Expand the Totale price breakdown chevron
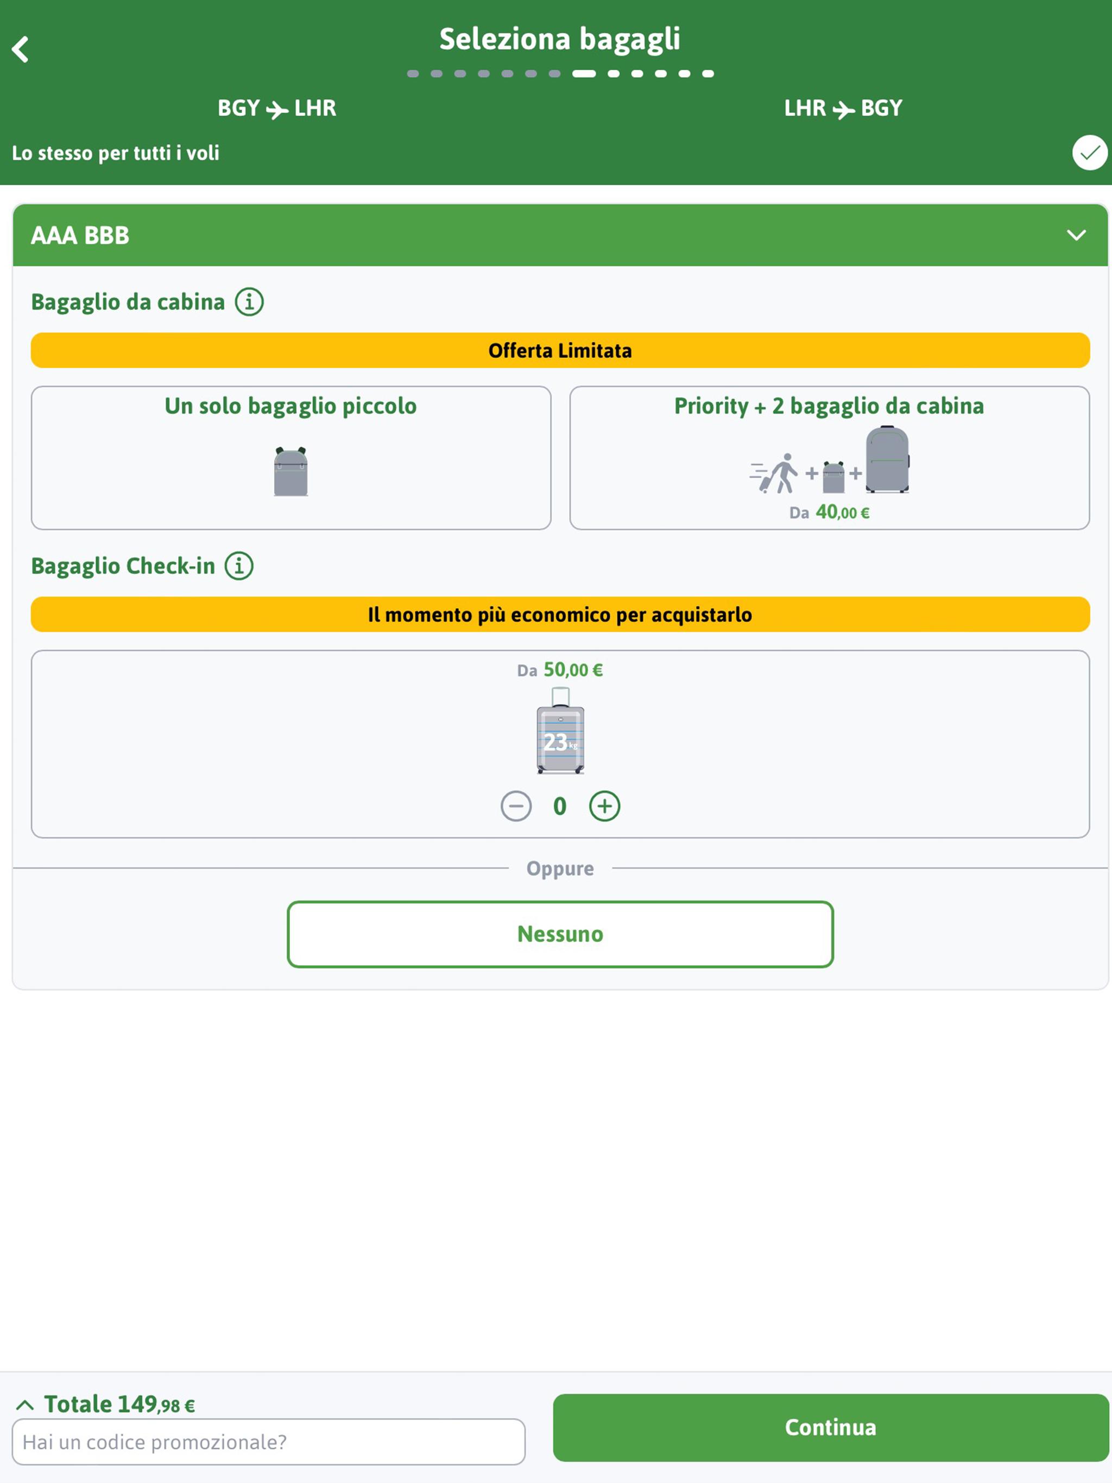 (x=25, y=1404)
